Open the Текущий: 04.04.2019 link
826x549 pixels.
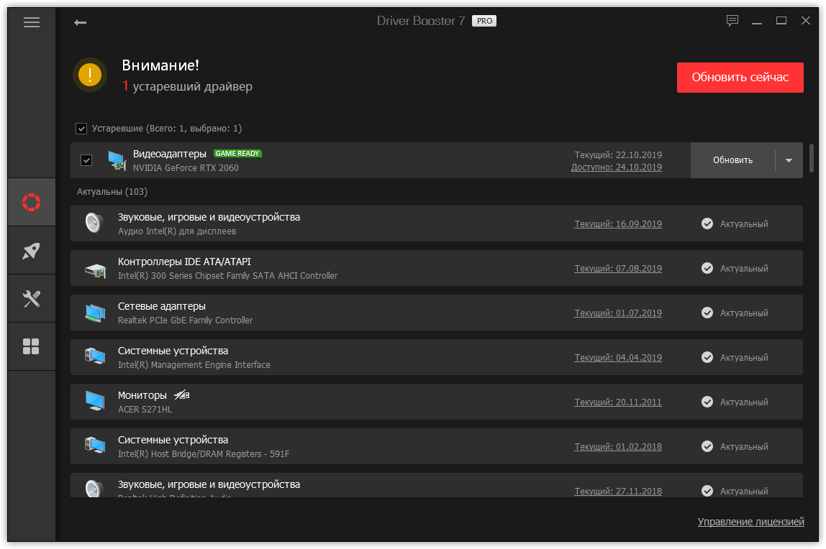[x=618, y=358]
